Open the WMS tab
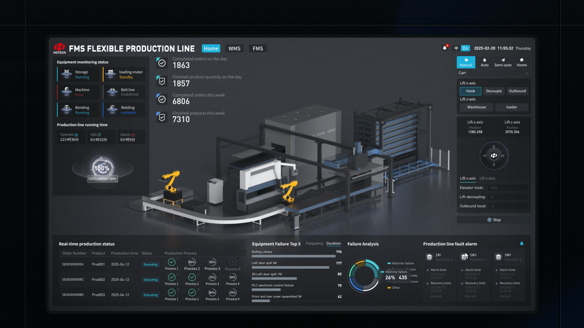The image size is (584, 328). click(235, 48)
